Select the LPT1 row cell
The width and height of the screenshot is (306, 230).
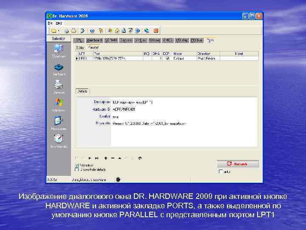pos(86,58)
